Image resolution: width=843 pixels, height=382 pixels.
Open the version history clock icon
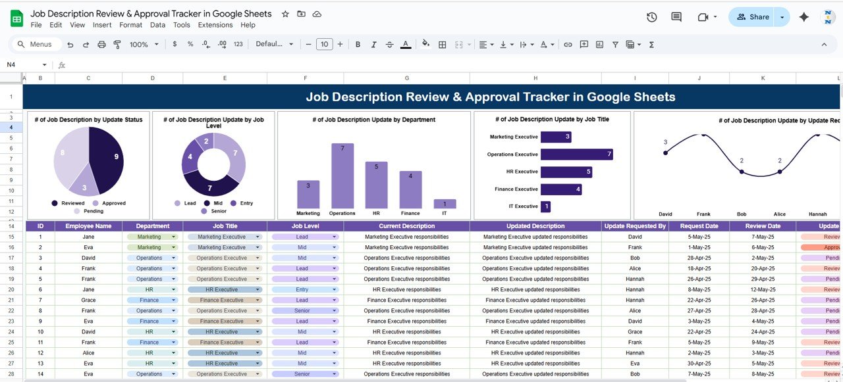pos(651,17)
